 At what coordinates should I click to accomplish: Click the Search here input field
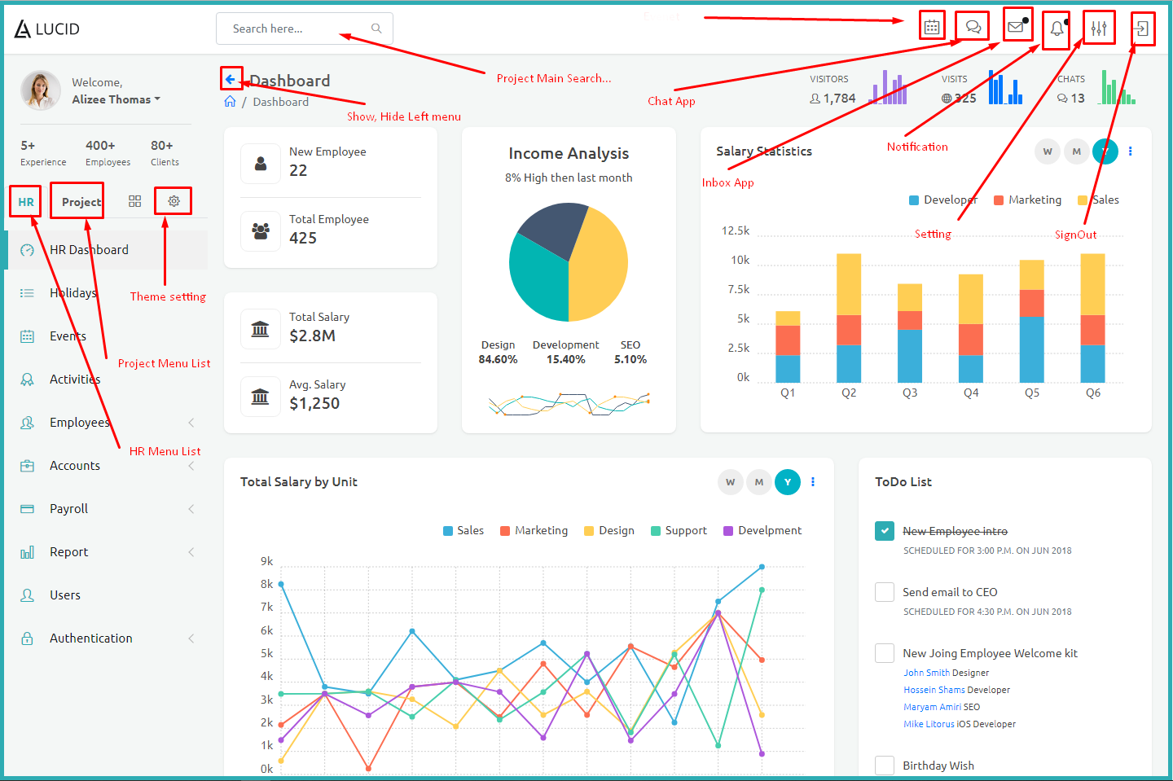click(x=297, y=29)
